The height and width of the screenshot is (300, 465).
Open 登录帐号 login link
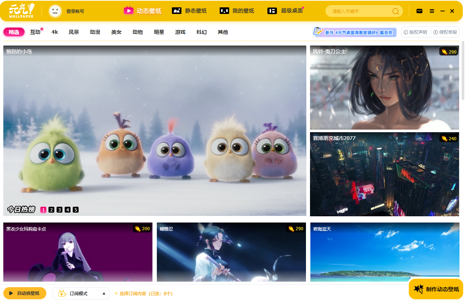click(x=75, y=11)
